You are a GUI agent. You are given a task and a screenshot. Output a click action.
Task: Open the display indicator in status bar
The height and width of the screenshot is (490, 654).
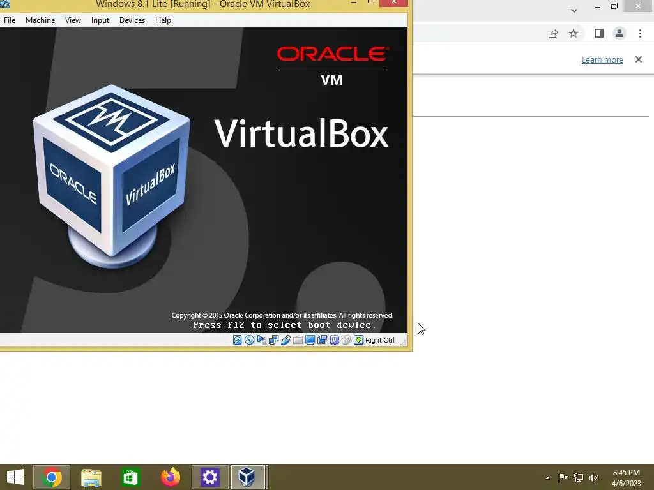point(310,340)
